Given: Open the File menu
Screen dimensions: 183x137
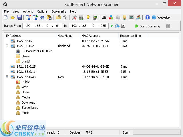Looking at the screenshot, I should point(6,11).
